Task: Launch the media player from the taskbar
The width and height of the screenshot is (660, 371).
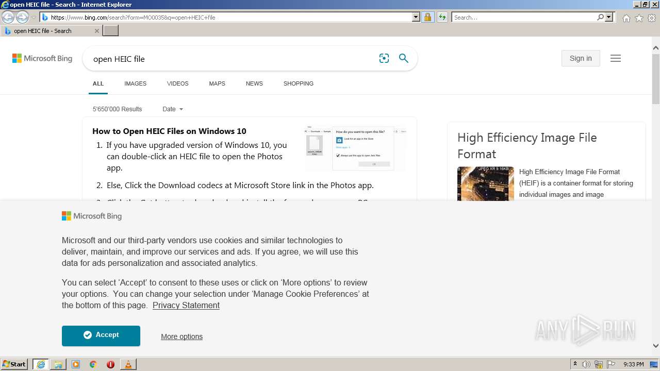Action: (76, 364)
